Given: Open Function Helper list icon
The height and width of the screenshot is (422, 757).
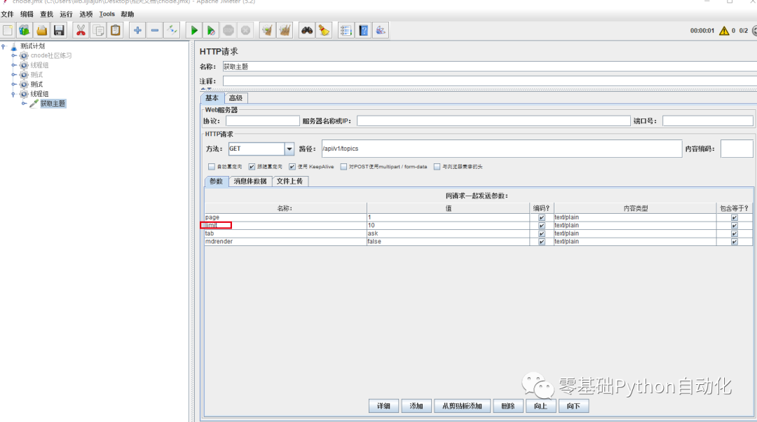Looking at the screenshot, I should (346, 30).
